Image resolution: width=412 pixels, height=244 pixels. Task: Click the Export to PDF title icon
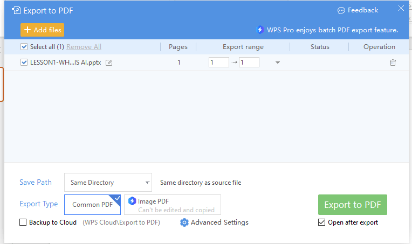tap(16, 10)
